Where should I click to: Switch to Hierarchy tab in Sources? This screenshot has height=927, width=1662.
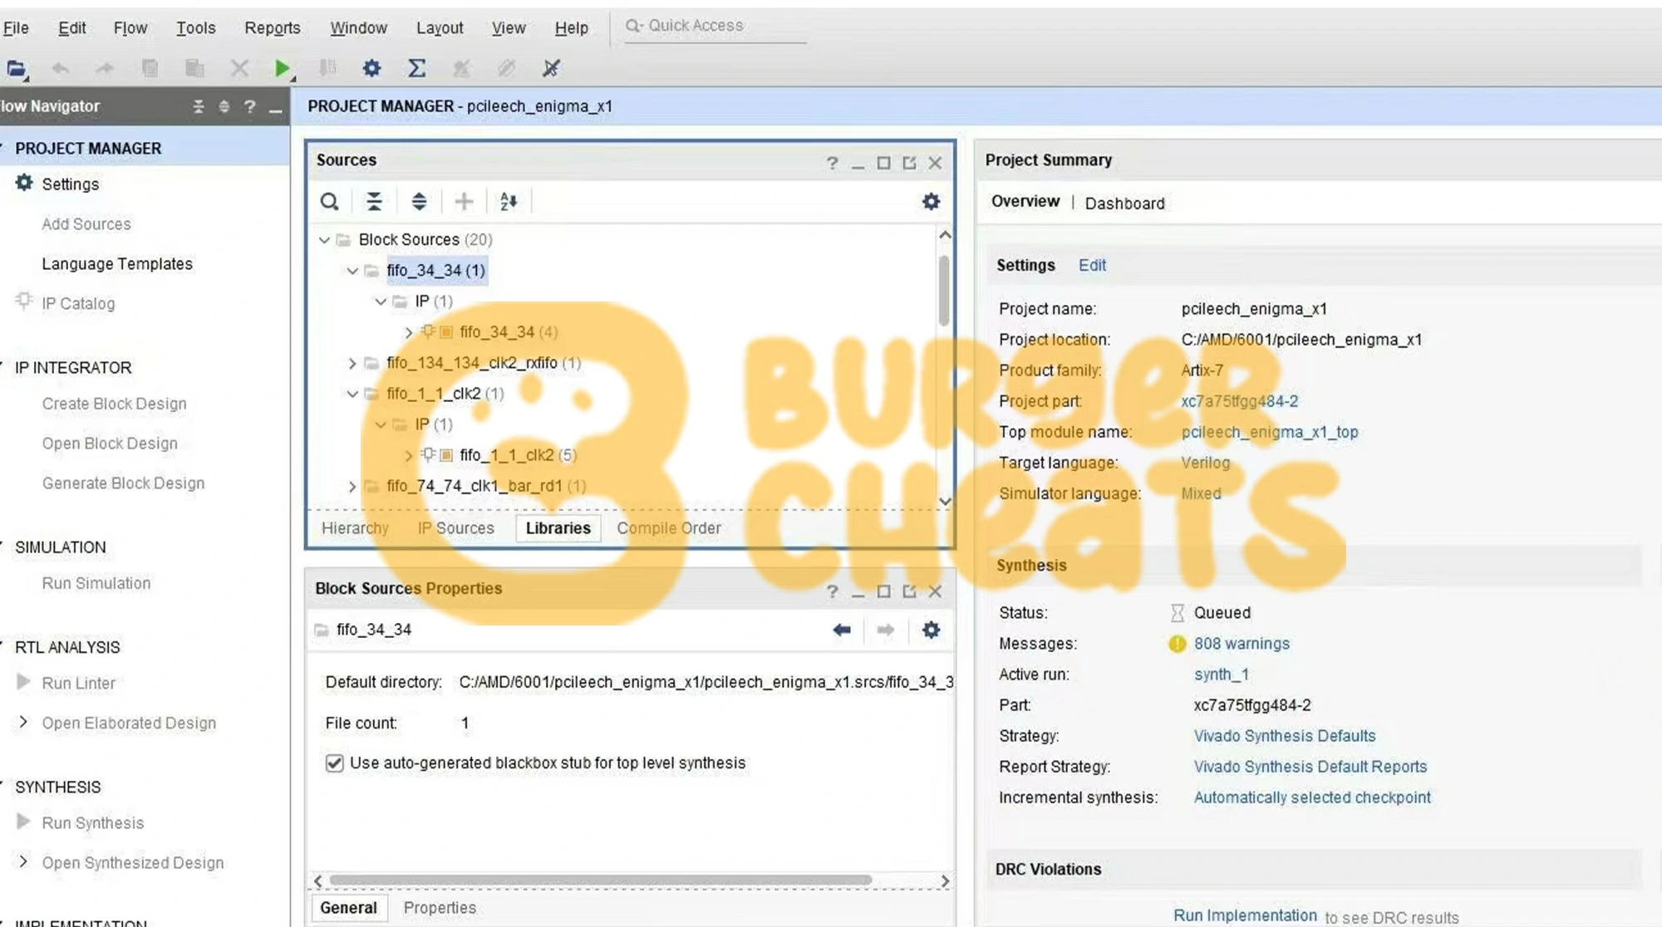click(x=355, y=528)
